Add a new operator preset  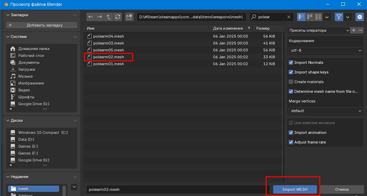(x=354, y=30)
